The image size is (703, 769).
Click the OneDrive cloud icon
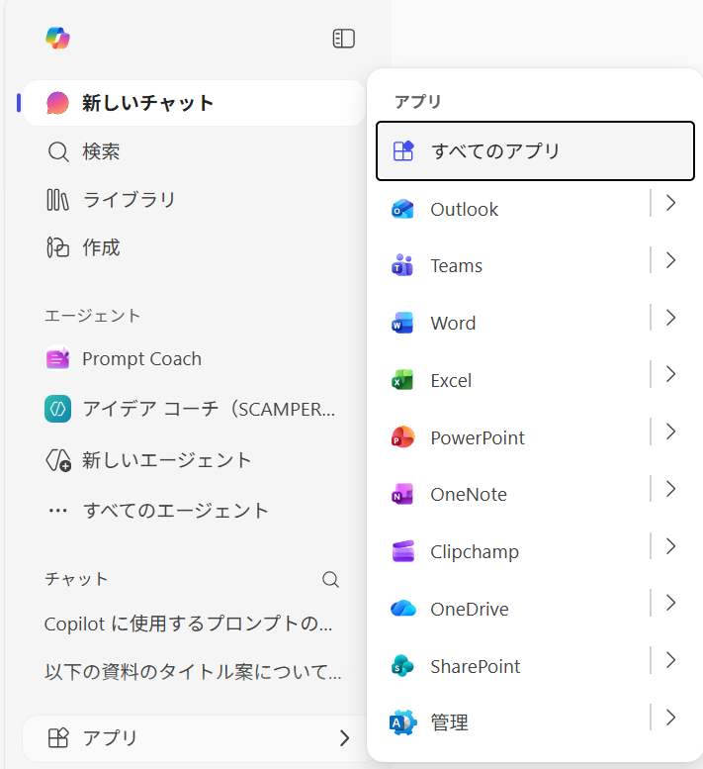point(402,609)
